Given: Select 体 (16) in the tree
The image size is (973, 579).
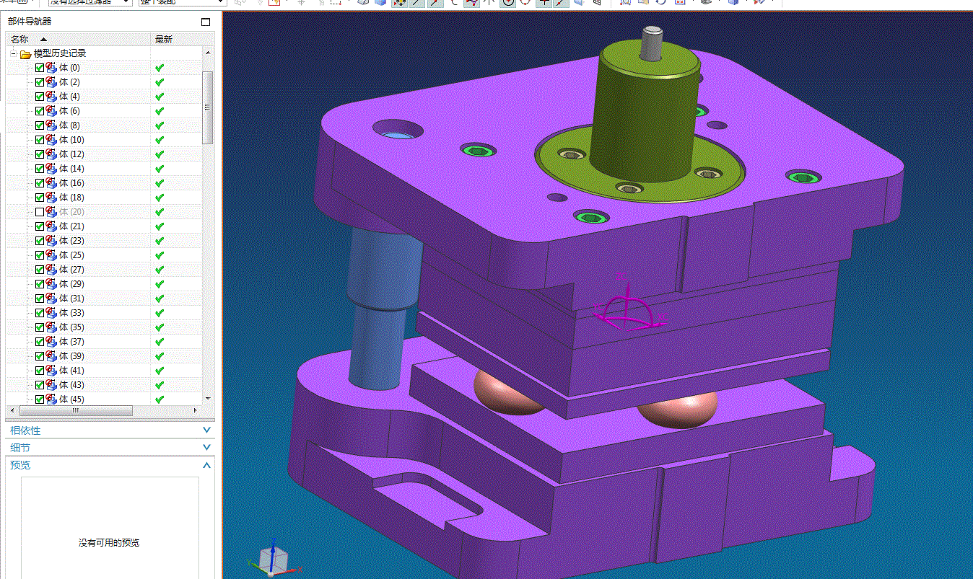Looking at the screenshot, I should [71, 183].
